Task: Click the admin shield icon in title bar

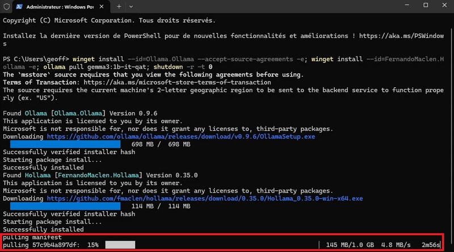Action: coord(6,6)
